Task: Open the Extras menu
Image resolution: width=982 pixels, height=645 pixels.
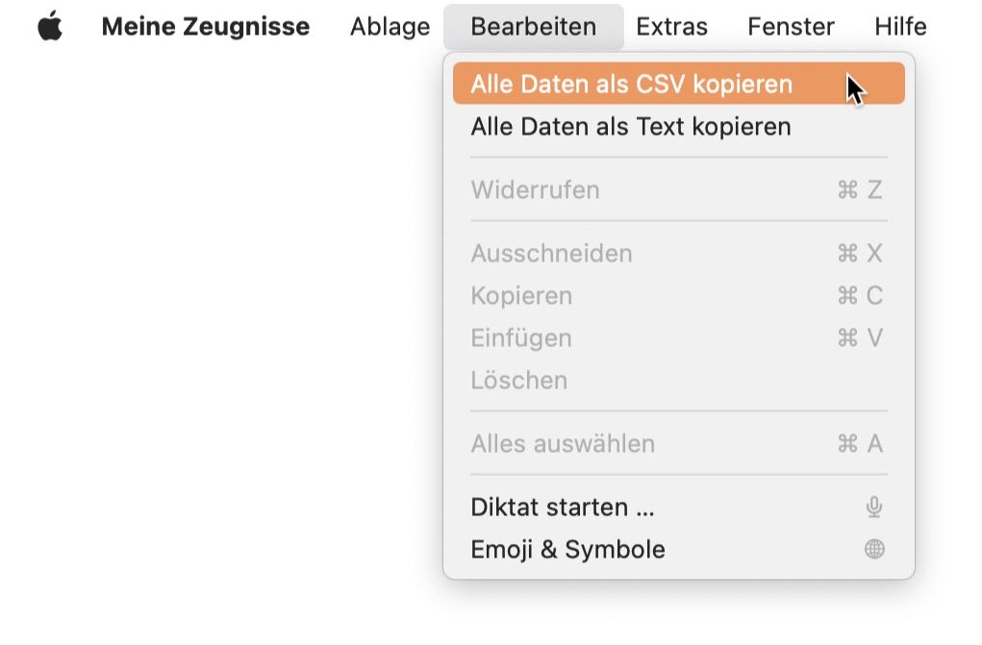Action: (671, 26)
